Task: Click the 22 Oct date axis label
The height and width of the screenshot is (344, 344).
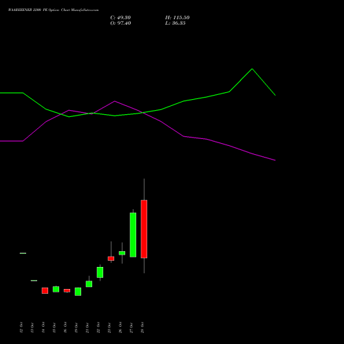Action: tap(98, 327)
